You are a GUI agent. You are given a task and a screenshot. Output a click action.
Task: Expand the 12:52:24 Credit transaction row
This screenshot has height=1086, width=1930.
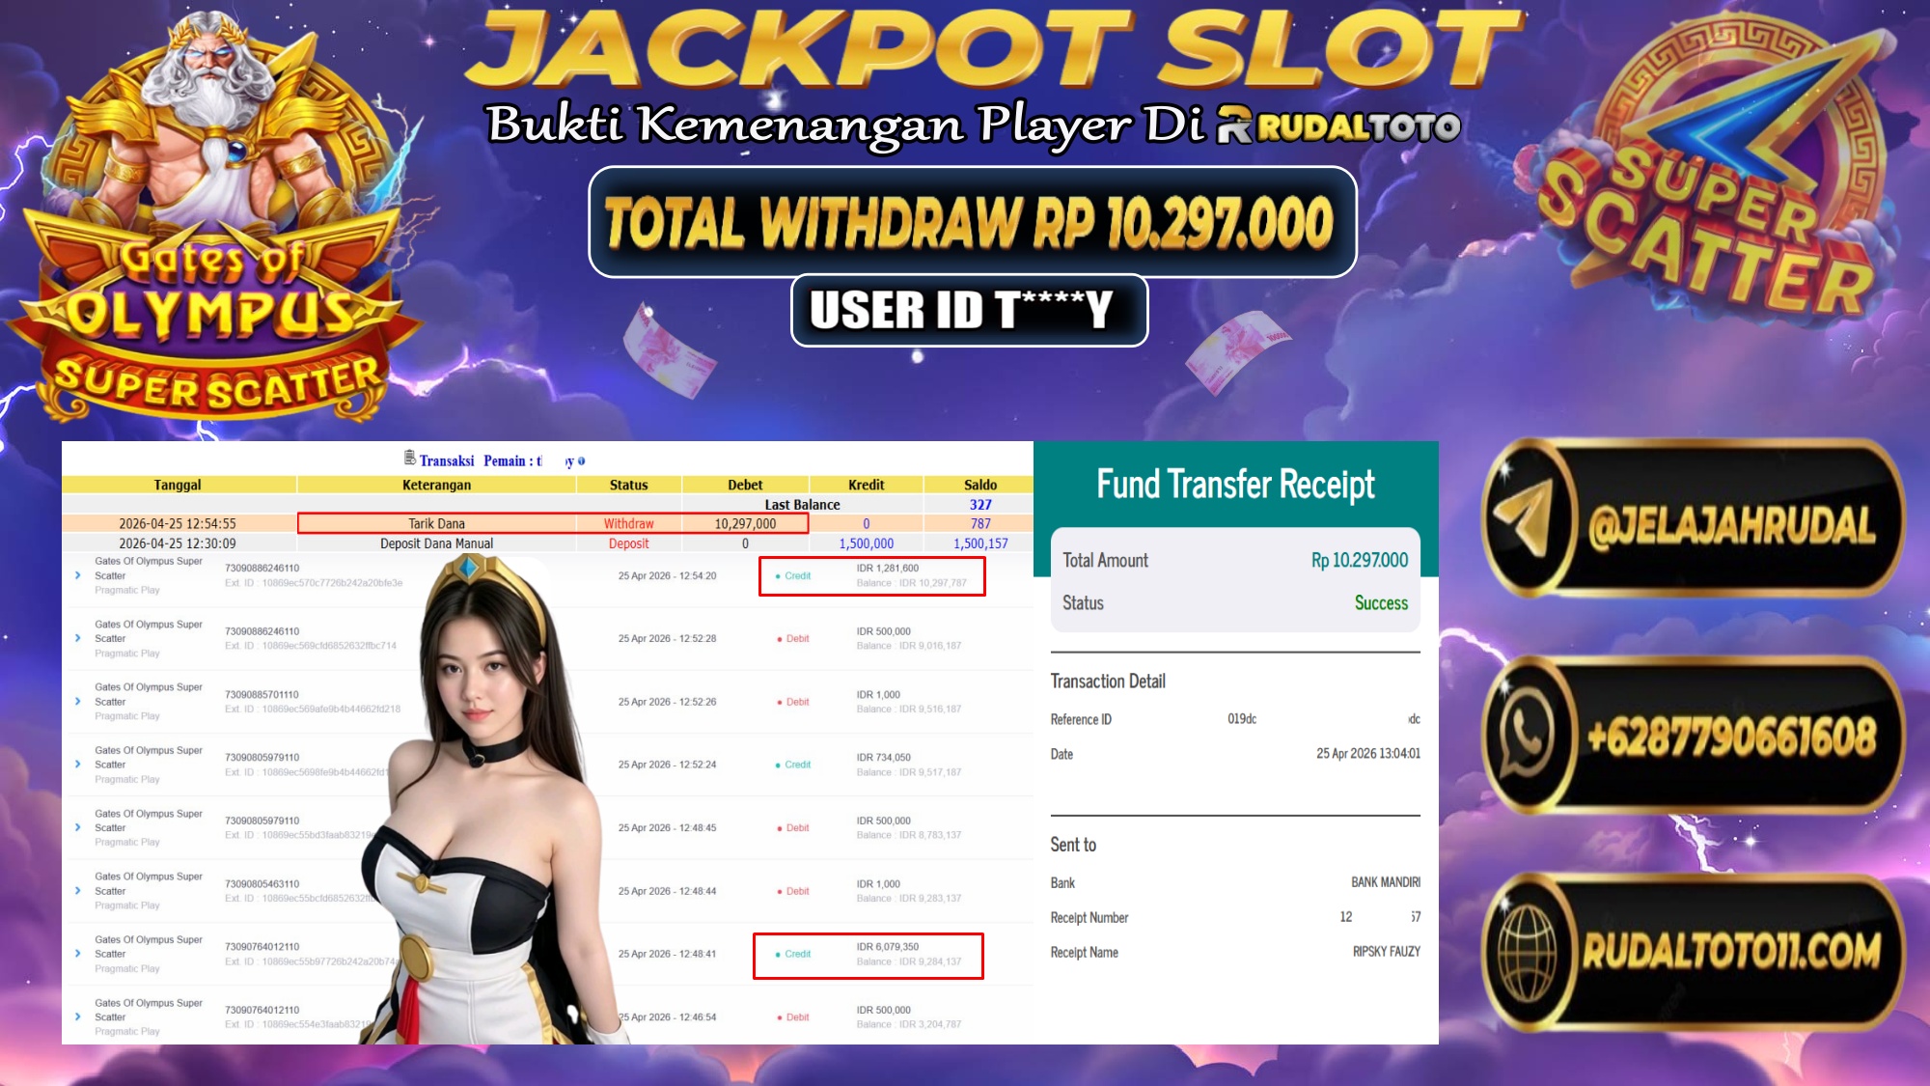(77, 765)
